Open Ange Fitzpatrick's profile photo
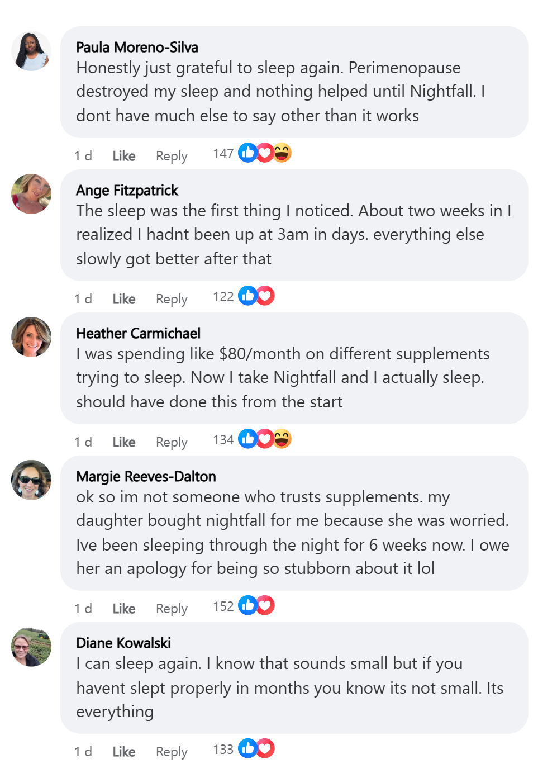This screenshot has width=538, height=773. click(x=31, y=194)
